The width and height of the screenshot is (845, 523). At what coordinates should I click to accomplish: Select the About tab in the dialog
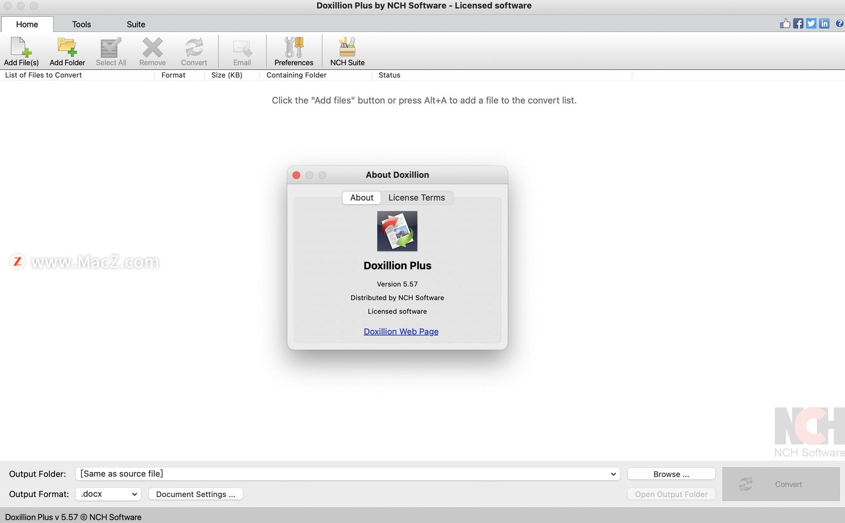(362, 198)
